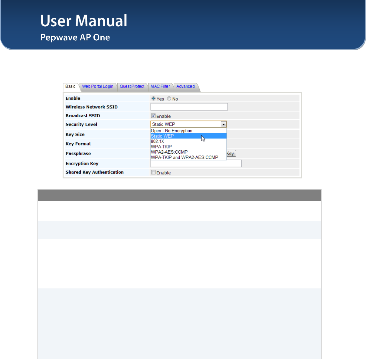
Task: Click the Encryption Key label
Action: point(82,163)
